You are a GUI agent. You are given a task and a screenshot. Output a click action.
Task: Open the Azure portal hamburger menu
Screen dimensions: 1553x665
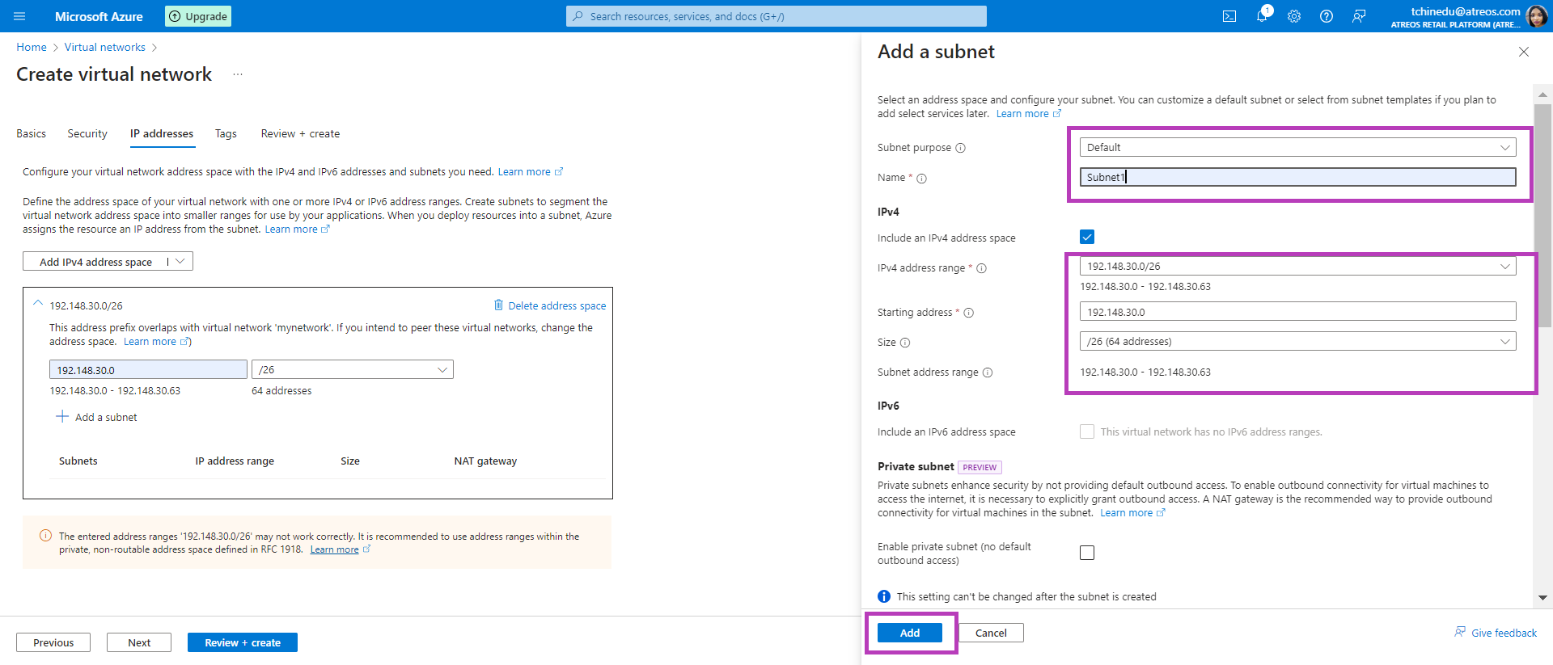(20, 16)
